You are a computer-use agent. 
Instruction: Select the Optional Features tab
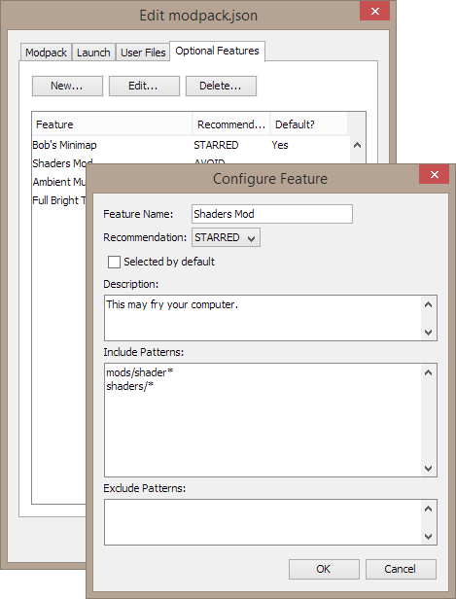[217, 51]
